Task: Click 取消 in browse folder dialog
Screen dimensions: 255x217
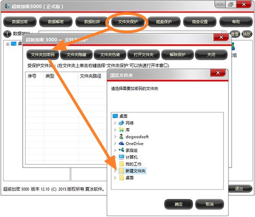Action: point(210,204)
